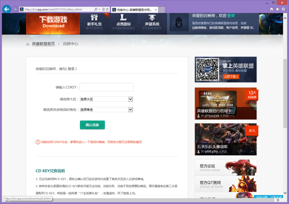Screen dimensions: 289x204
Task: Click the 登录 link in the welcome header
Action: [x=231, y=16]
